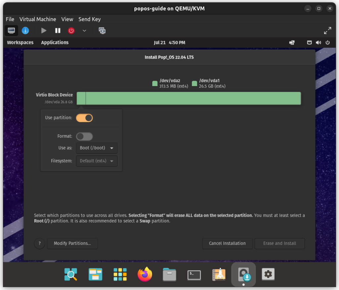This screenshot has height=290, width=339.
Task: Click the /dev/vda2 green legend swatch
Action: (x=155, y=83)
